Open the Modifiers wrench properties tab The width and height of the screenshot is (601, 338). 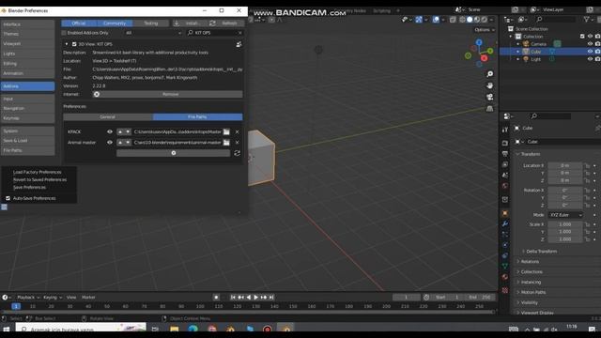[x=505, y=223]
